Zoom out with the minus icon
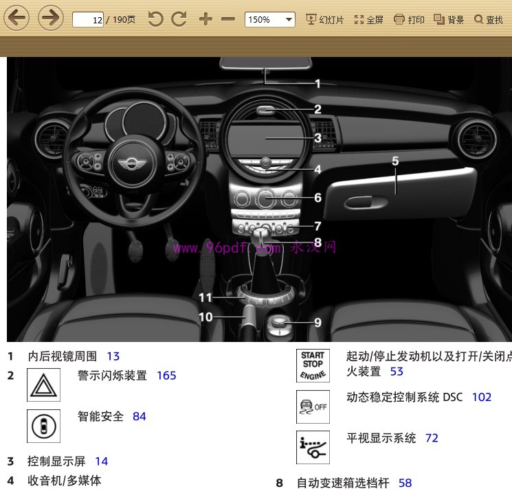512x491 pixels. 228,19
